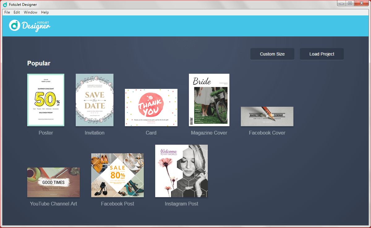Click the FotoJet Designer logo in header
Screen dimensions: 371x228
pos(30,26)
